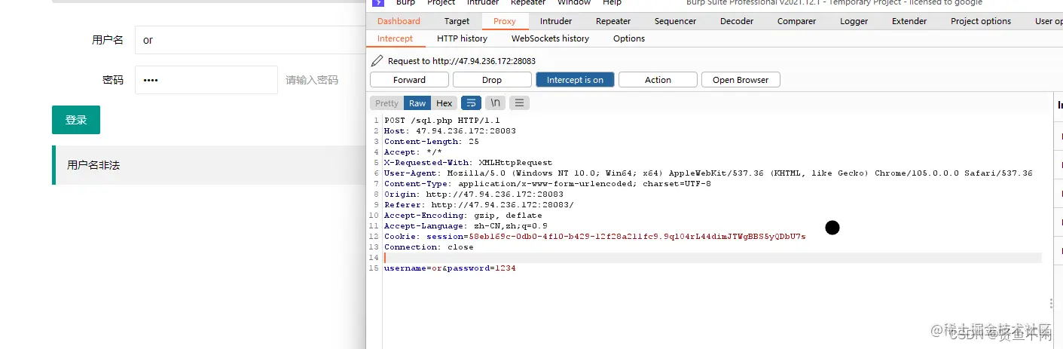Open the proxy Options sub-tab
1063x349 pixels.
[629, 38]
